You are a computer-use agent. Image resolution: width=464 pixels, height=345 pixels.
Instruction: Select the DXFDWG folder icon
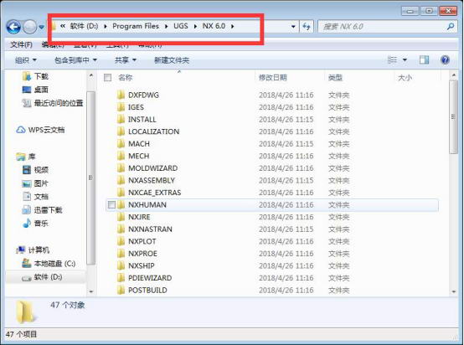coord(121,95)
